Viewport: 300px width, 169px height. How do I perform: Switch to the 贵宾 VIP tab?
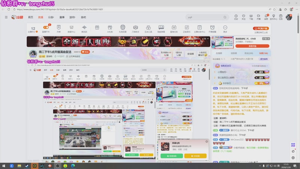[x=249, y=53]
